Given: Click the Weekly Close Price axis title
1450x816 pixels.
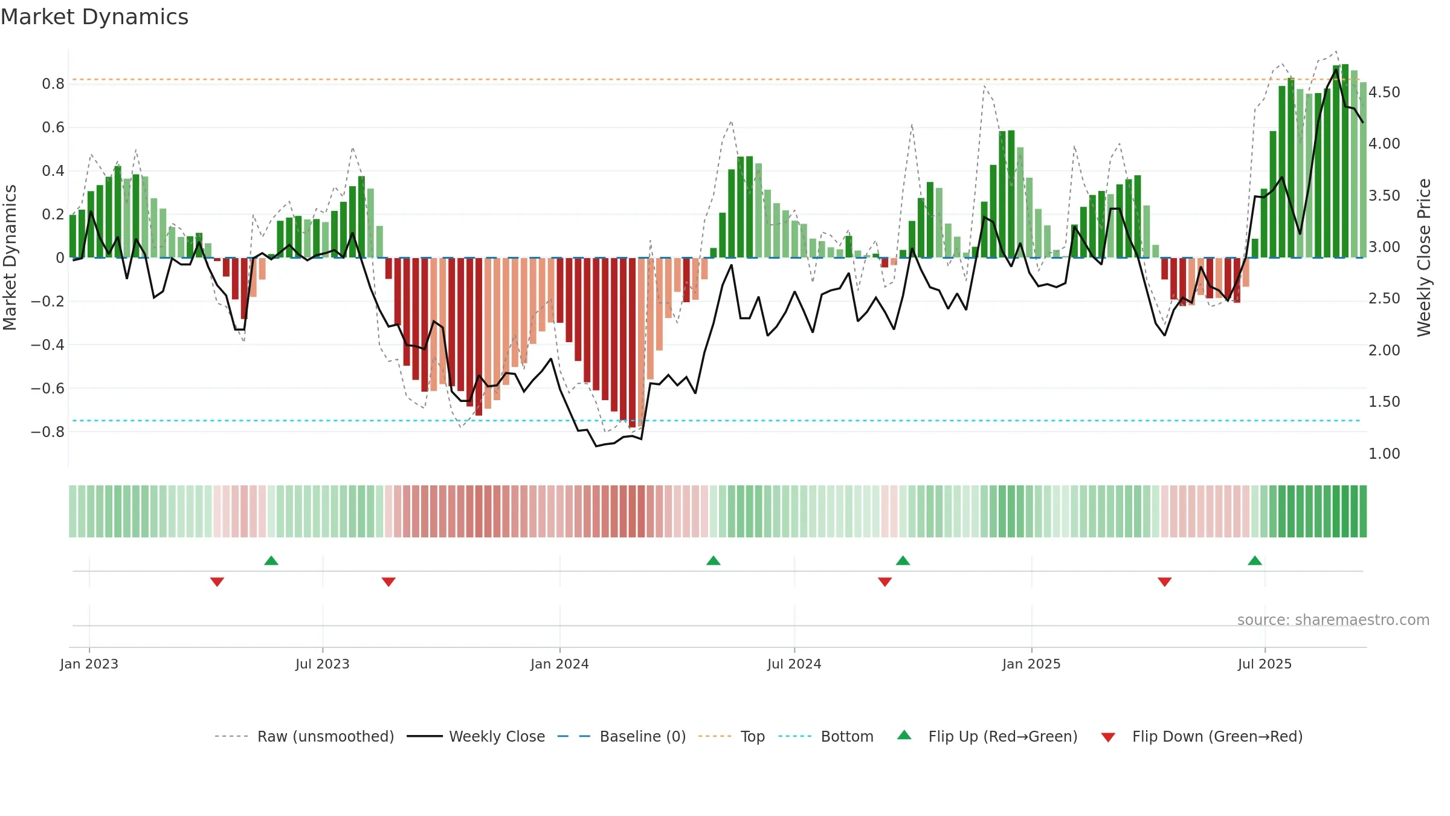Looking at the screenshot, I should (1424, 257).
